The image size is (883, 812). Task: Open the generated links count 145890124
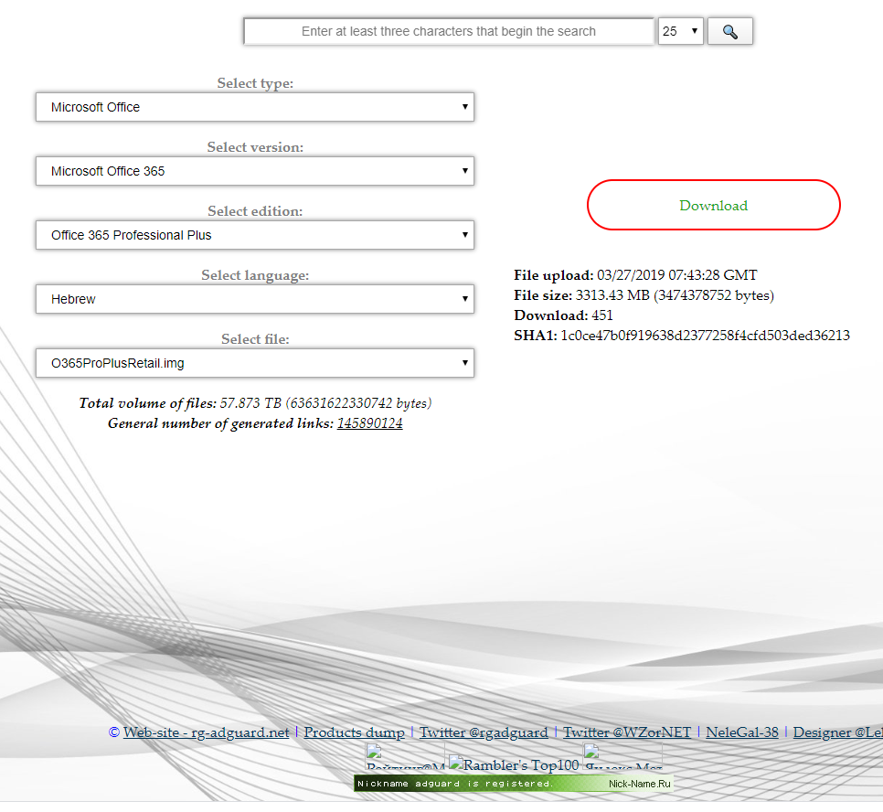point(370,423)
